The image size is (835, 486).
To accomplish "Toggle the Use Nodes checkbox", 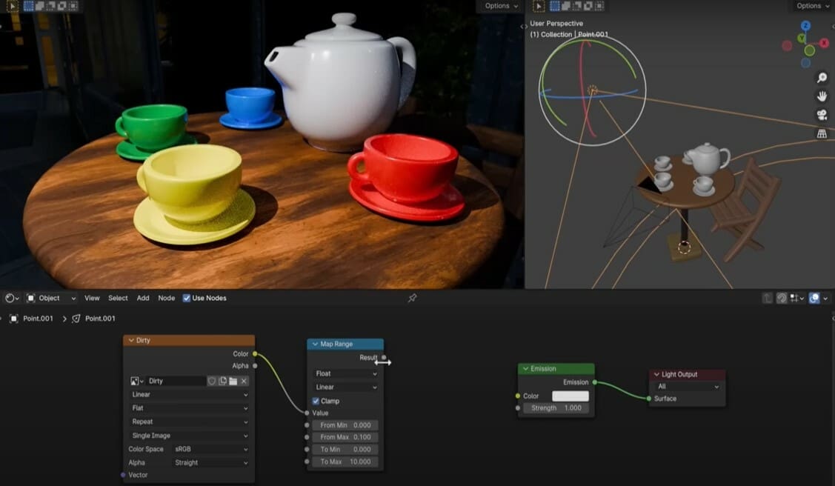I will (x=187, y=298).
